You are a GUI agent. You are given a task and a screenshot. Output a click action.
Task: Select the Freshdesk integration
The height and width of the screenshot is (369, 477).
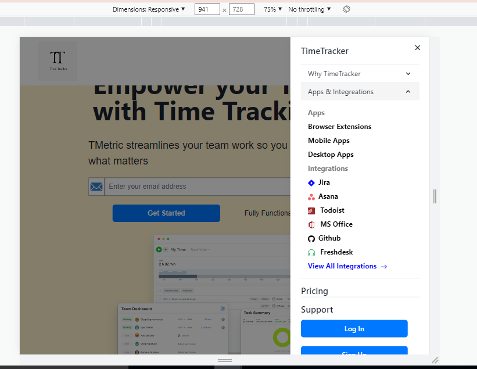point(336,252)
